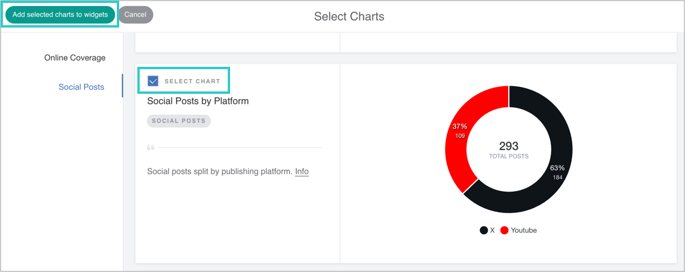Click the SELECT CHART label text
This screenshot has width=685, height=272.
tap(192, 81)
